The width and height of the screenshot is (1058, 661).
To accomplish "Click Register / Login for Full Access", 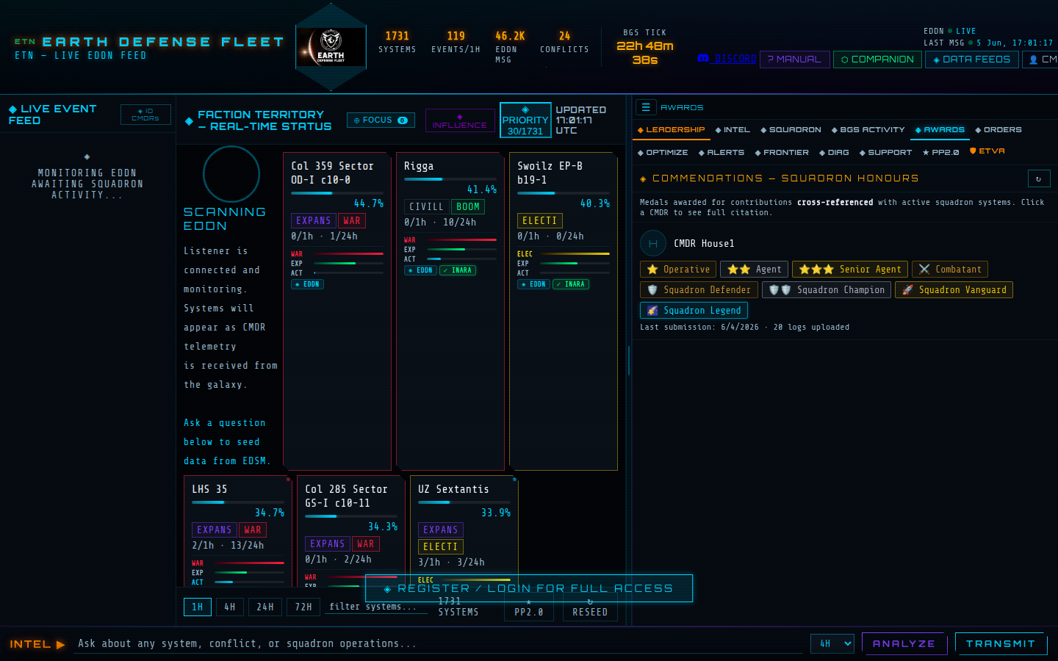I will [529, 588].
